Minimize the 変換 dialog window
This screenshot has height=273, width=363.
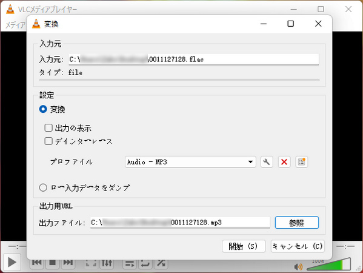pos(264,24)
